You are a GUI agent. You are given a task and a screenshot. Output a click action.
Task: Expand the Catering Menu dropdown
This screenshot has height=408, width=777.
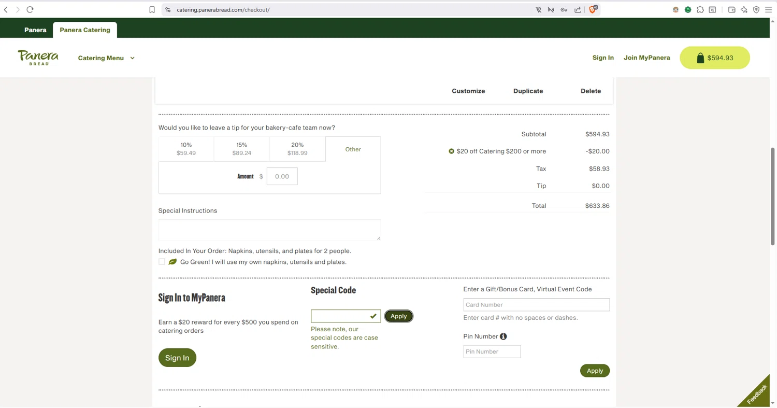point(106,58)
